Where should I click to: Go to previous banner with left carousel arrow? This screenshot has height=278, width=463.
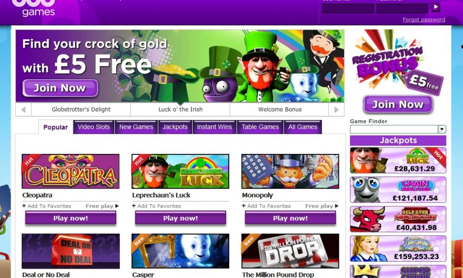pyautogui.click(x=23, y=110)
